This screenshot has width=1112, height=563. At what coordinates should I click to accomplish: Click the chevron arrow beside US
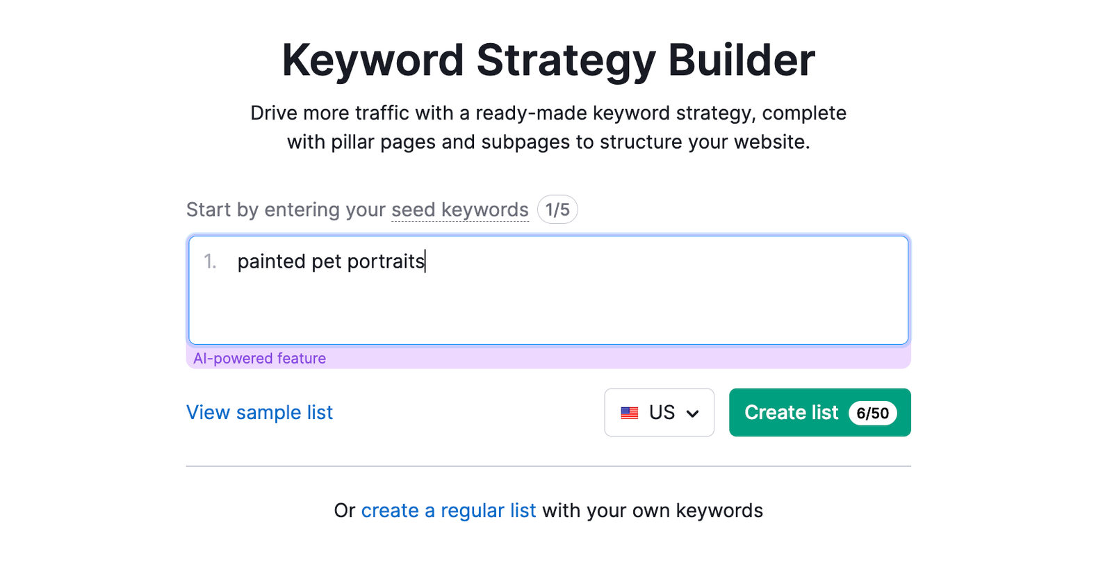point(692,414)
